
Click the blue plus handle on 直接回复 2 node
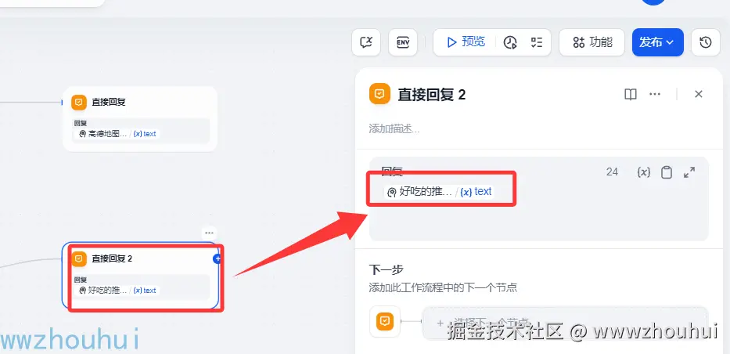(217, 259)
